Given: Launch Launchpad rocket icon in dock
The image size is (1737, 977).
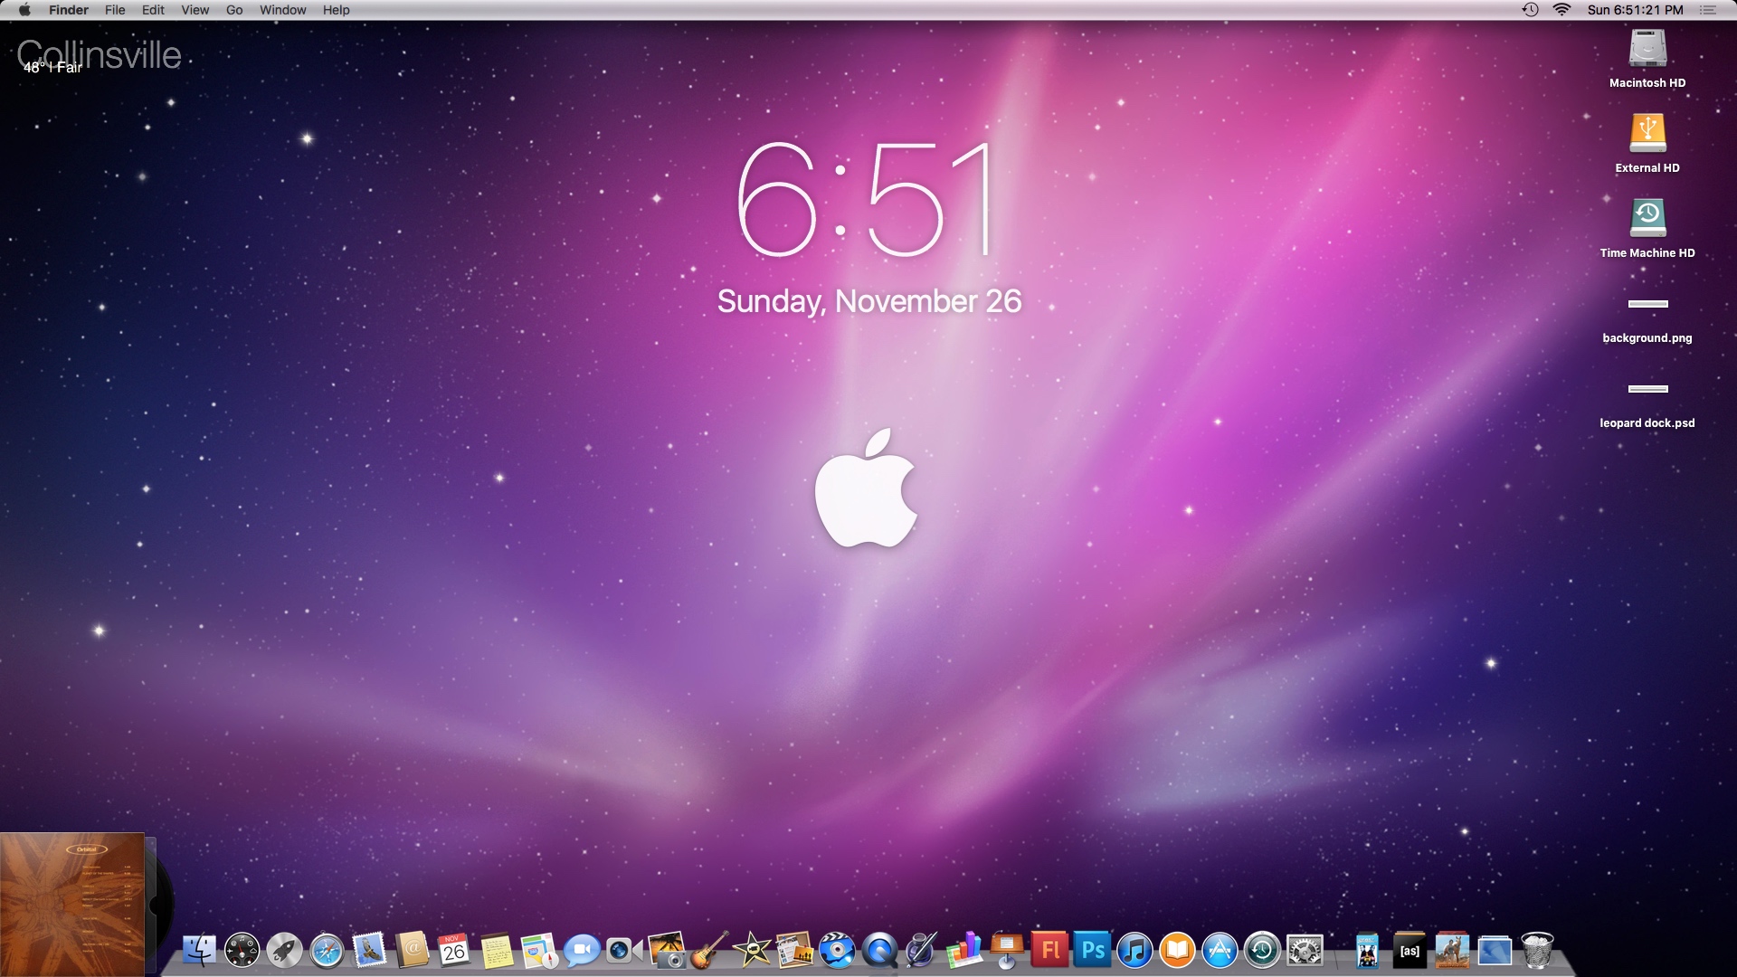Looking at the screenshot, I should [284, 951].
